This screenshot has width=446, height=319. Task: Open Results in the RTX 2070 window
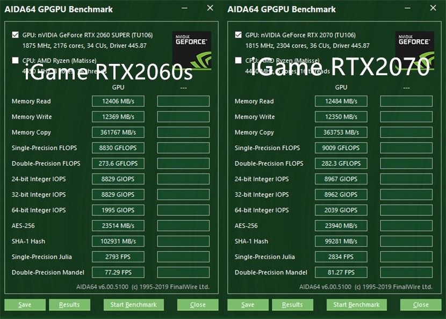[292, 305]
